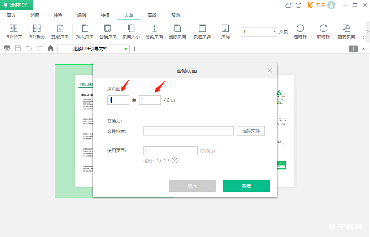Rotate page counterclockwise with 逆时针
This screenshot has width=370, height=237.
click(300, 32)
